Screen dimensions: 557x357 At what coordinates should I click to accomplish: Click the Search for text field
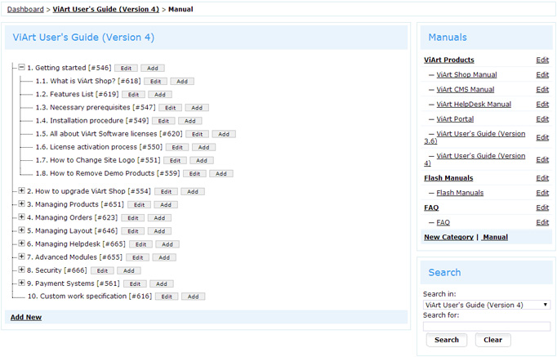coord(486,326)
